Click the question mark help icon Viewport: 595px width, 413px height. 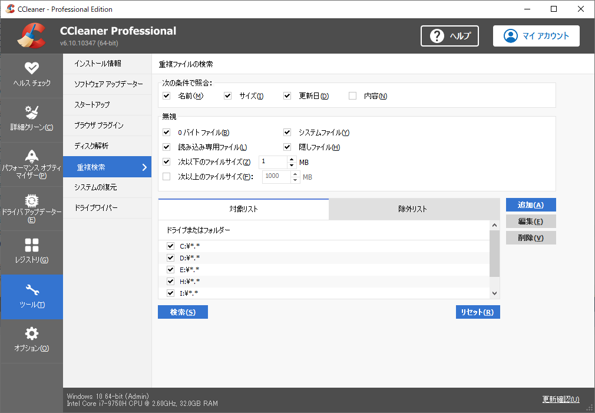(x=437, y=36)
